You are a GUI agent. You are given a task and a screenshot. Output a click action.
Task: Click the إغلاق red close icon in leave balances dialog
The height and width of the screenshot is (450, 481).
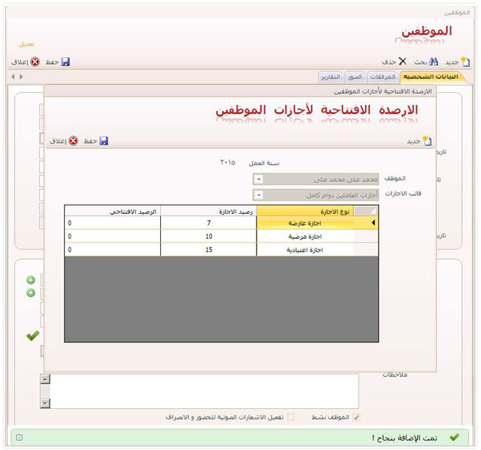[x=73, y=140]
